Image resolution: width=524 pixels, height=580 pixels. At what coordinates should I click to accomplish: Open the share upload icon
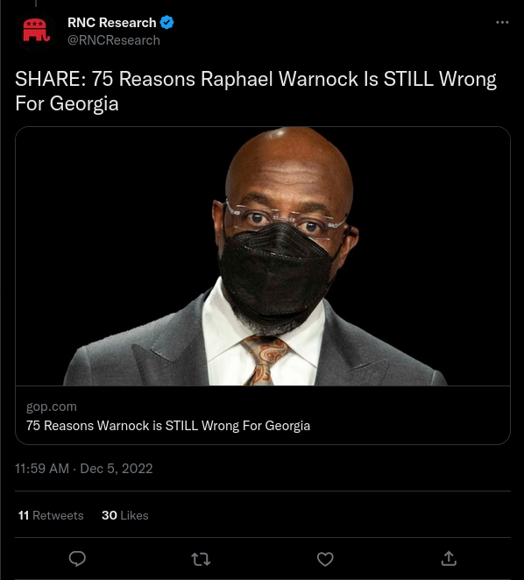(449, 559)
